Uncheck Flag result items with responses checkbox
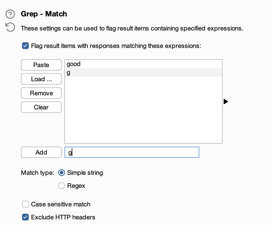Viewport: 272px width, 225px height. click(25, 46)
